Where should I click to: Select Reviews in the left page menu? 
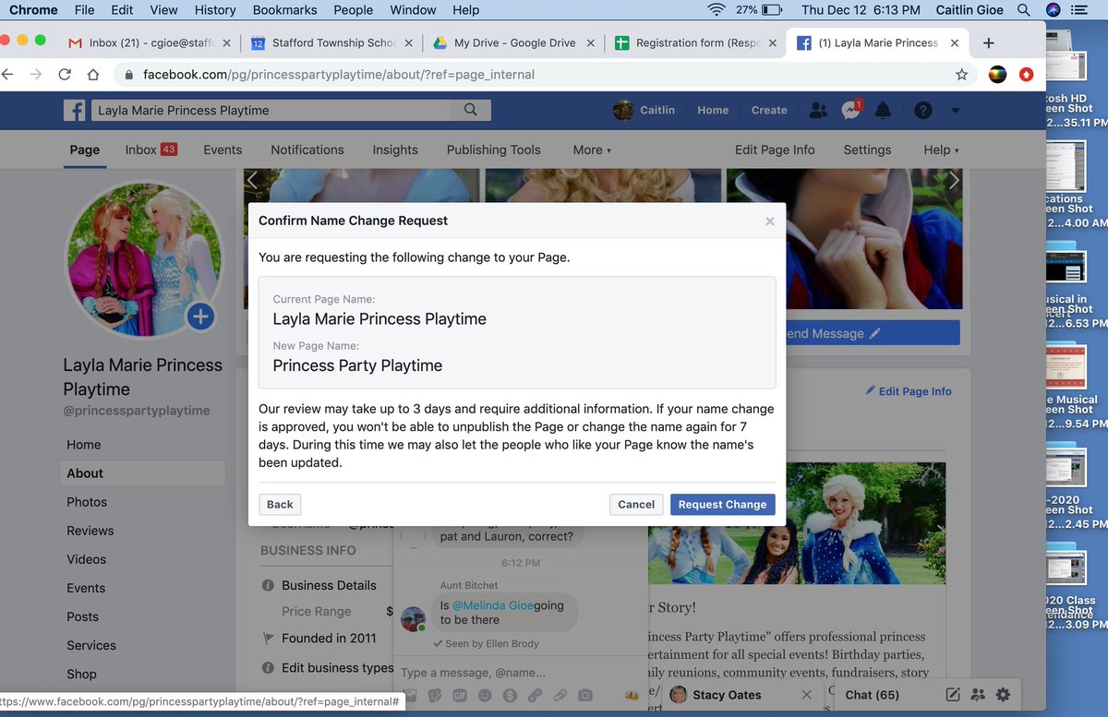point(90,531)
